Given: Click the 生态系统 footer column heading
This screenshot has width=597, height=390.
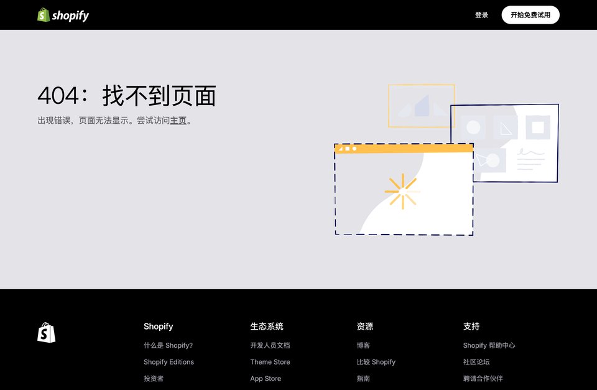Looking at the screenshot, I should click(267, 327).
